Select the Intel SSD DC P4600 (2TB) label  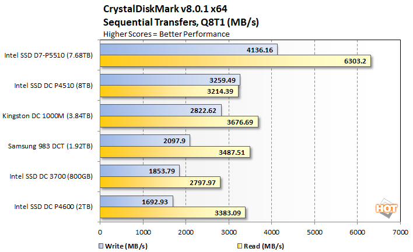(x=54, y=207)
